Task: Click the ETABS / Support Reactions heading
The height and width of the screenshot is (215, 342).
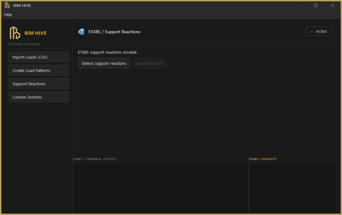Action: pyautogui.click(x=114, y=32)
